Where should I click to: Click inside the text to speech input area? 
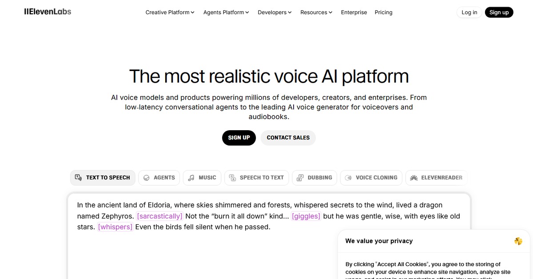point(200,253)
